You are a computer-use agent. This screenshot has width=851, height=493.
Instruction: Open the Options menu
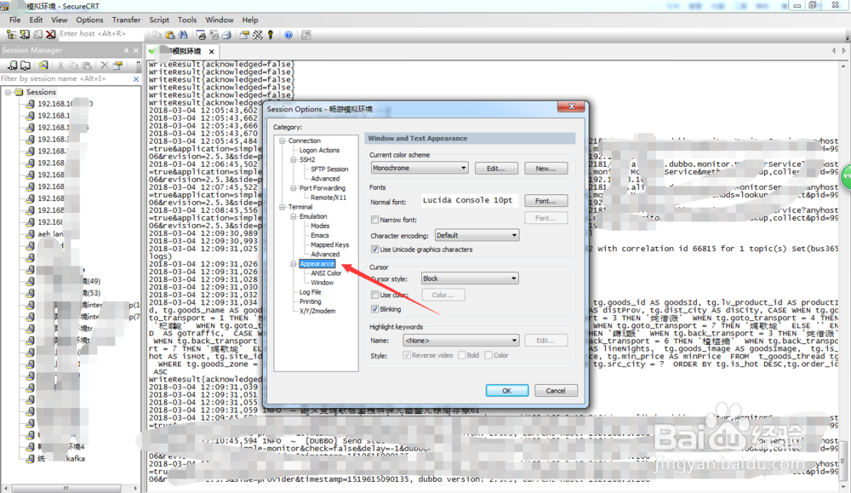pos(89,20)
